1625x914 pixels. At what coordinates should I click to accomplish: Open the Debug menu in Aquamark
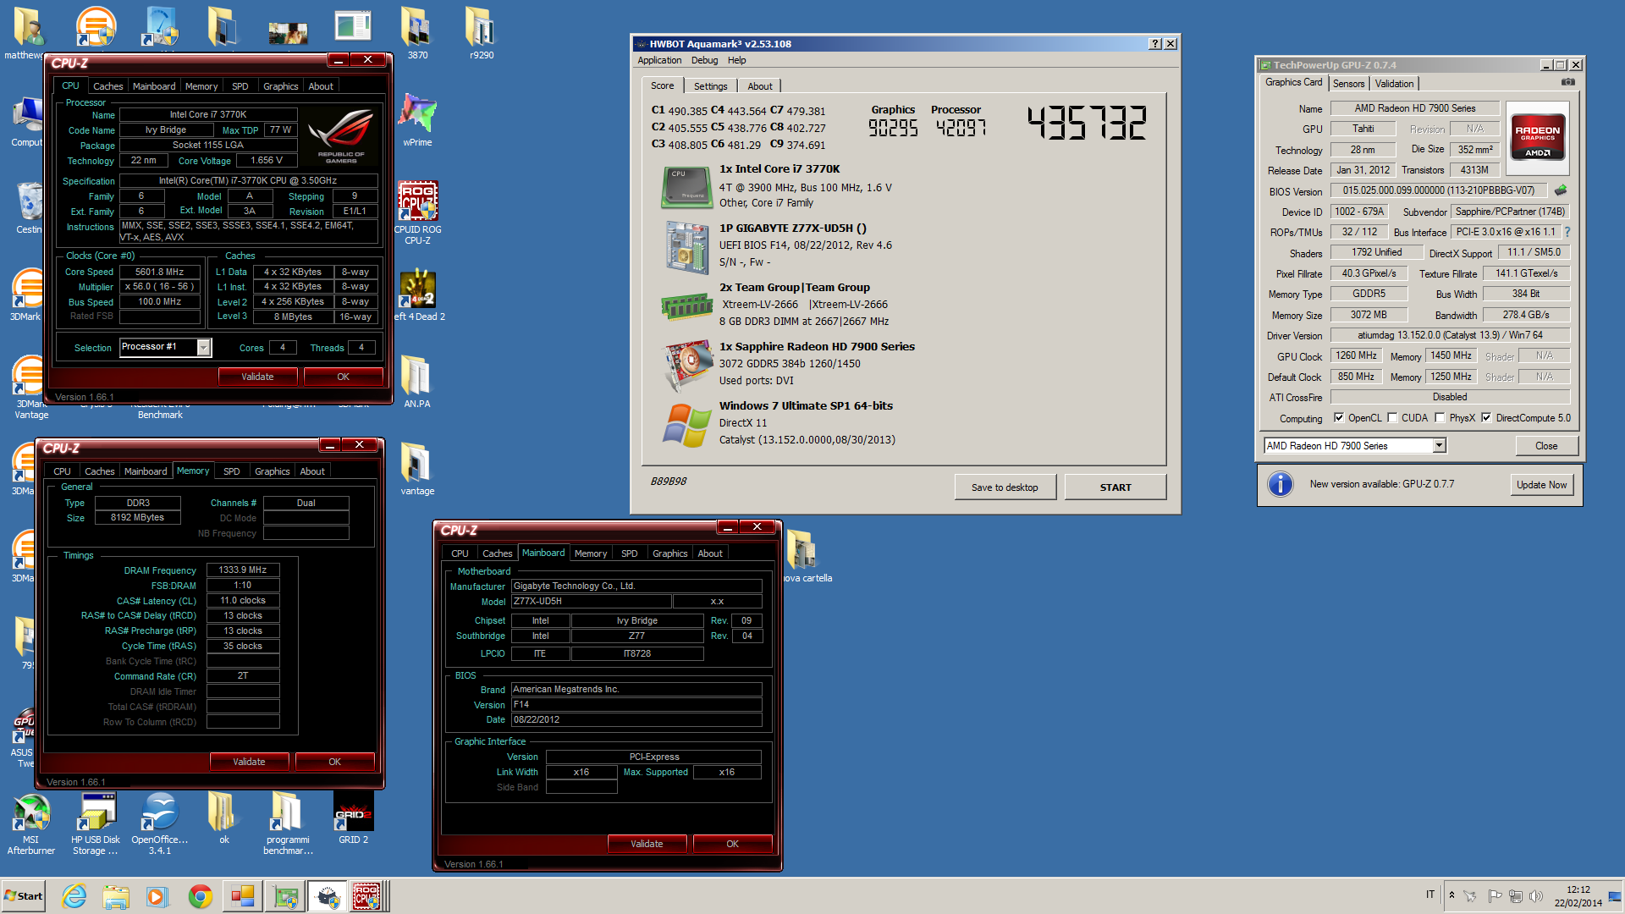click(x=704, y=61)
